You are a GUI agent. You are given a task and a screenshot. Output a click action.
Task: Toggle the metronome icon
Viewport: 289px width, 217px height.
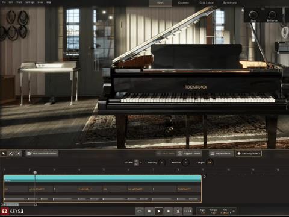(178, 211)
